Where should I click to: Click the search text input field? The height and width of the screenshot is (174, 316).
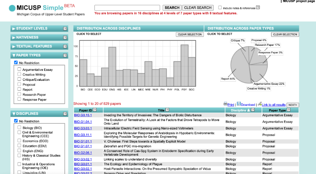tap(128, 8)
